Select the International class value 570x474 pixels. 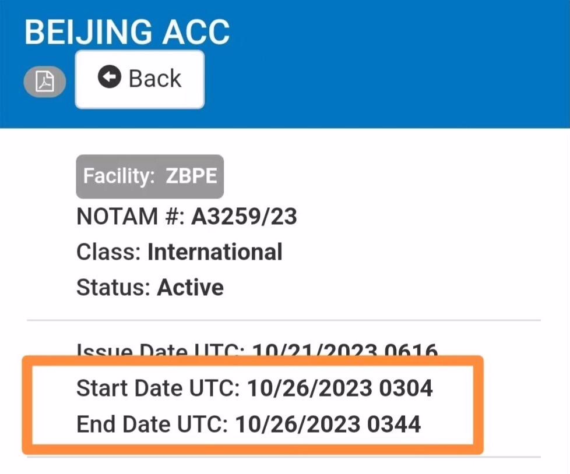point(214,252)
